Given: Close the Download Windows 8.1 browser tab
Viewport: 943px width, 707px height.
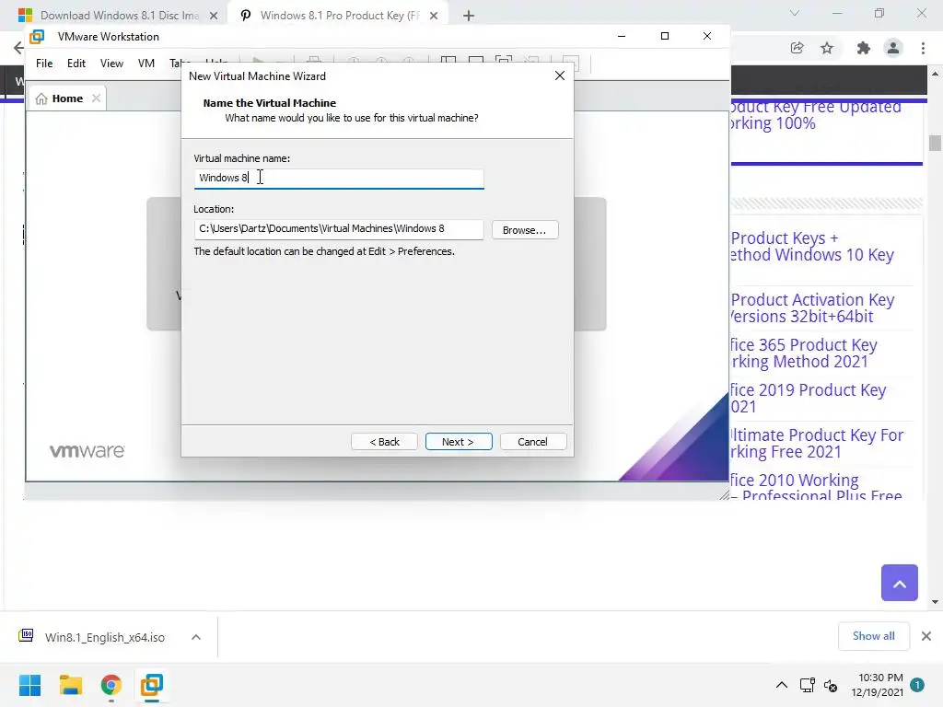Looking at the screenshot, I should click(x=214, y=17).
